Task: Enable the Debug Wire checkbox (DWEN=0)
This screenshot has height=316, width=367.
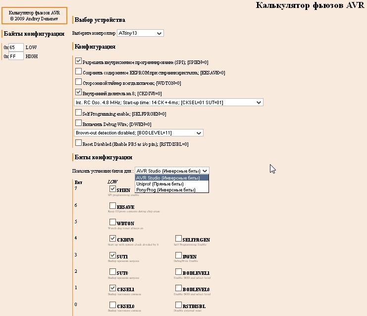Action: (78, 123)
